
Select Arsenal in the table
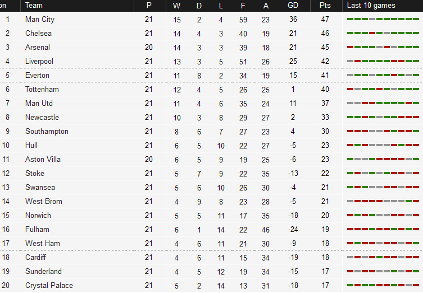[x=38, y=48]
